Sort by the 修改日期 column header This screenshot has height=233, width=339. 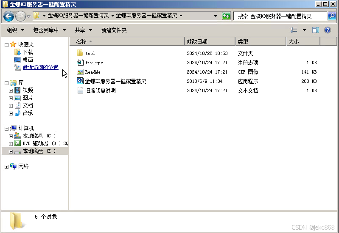click(x=210, y=41)
